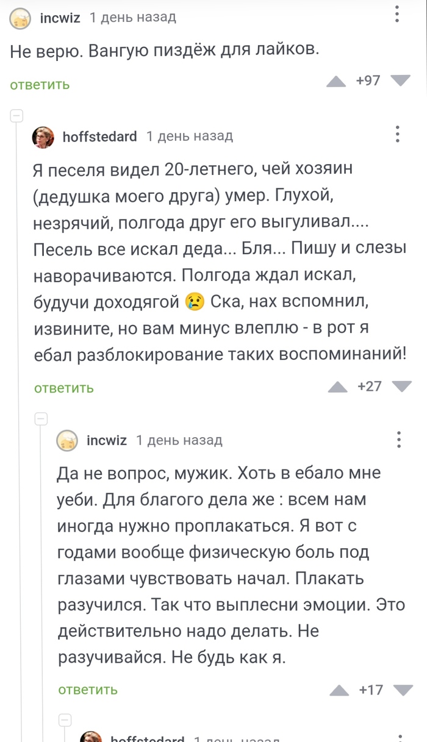This screenshot has height=742, width=427.
Task: Open hoffstedard's profile avatar
Action: (x=43, y=137)
